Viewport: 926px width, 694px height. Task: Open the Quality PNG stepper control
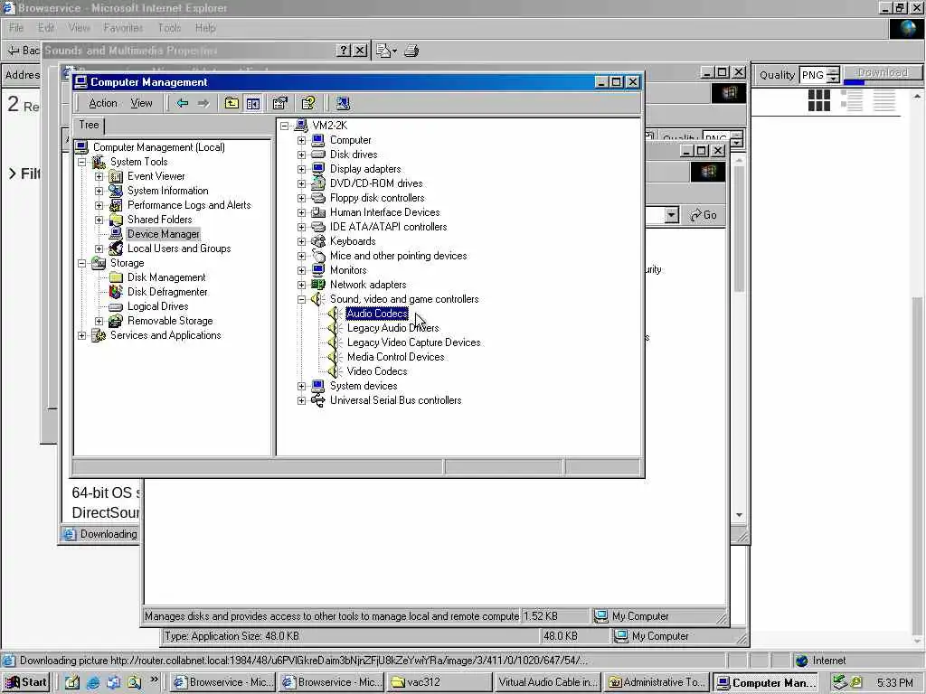coord(833,75)
